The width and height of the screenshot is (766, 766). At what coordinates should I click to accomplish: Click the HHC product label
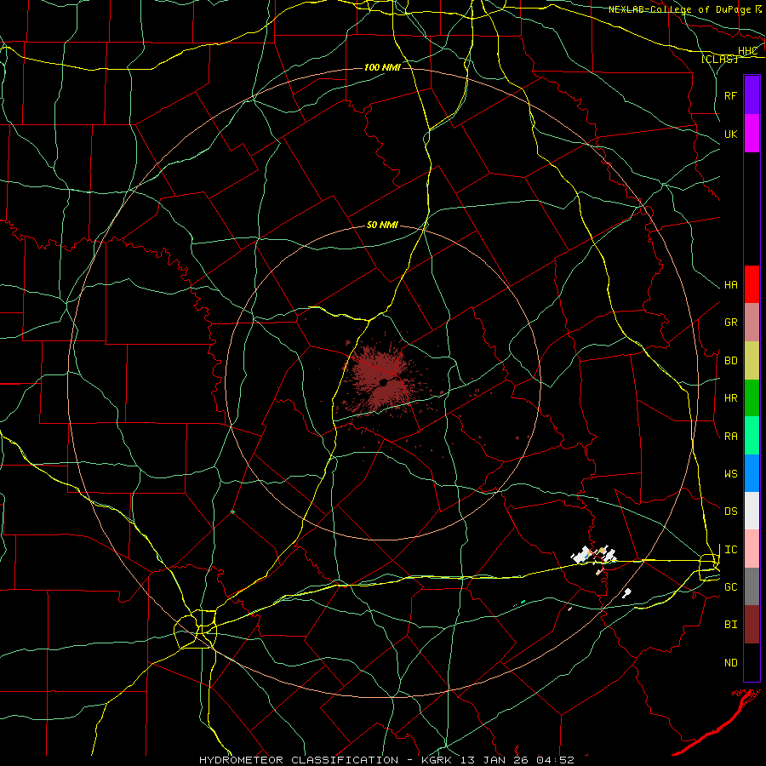coord(747,51)
